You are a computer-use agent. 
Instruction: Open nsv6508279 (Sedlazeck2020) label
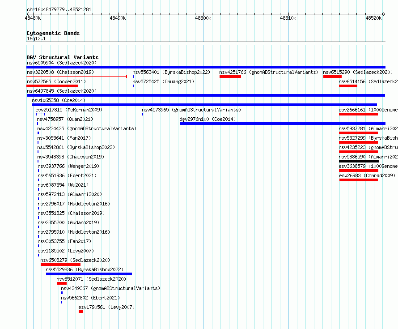pos(75,260)
